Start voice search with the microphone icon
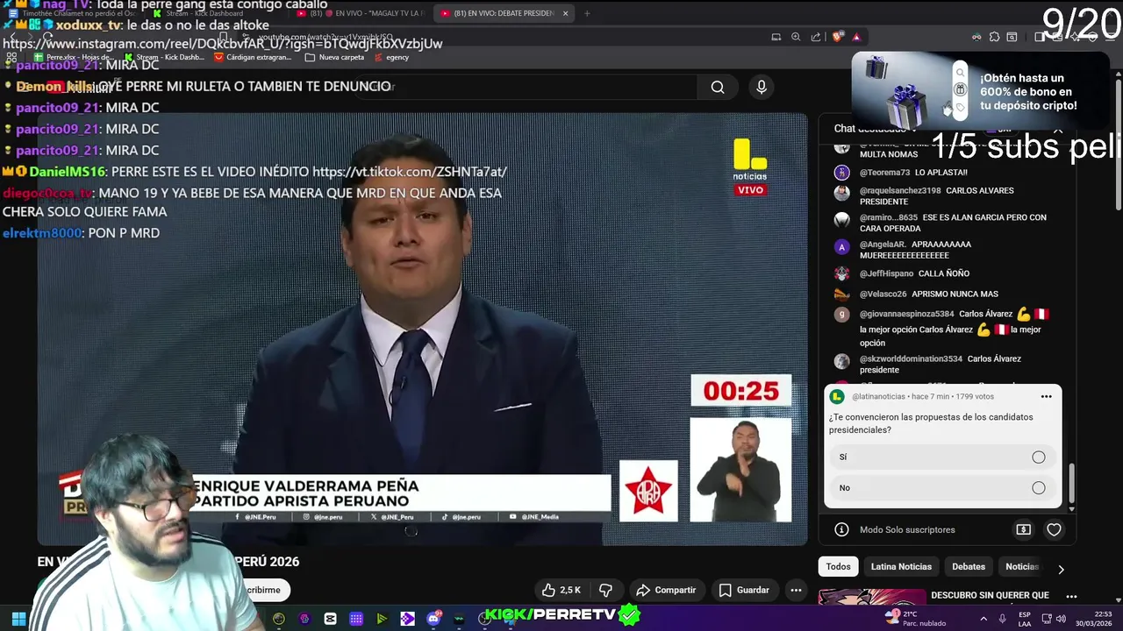 click(x=762, y=87)
